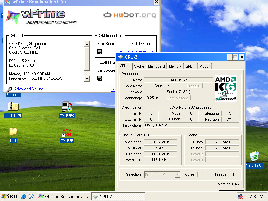The height and width of the screenshot is (201, 268).
Task: Click the wPrime logo icon
Action: point(13,17)
